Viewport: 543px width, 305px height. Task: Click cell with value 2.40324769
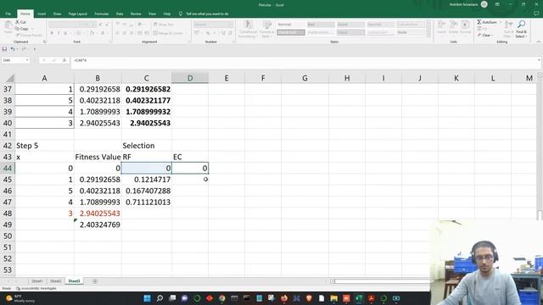(98, 225)
